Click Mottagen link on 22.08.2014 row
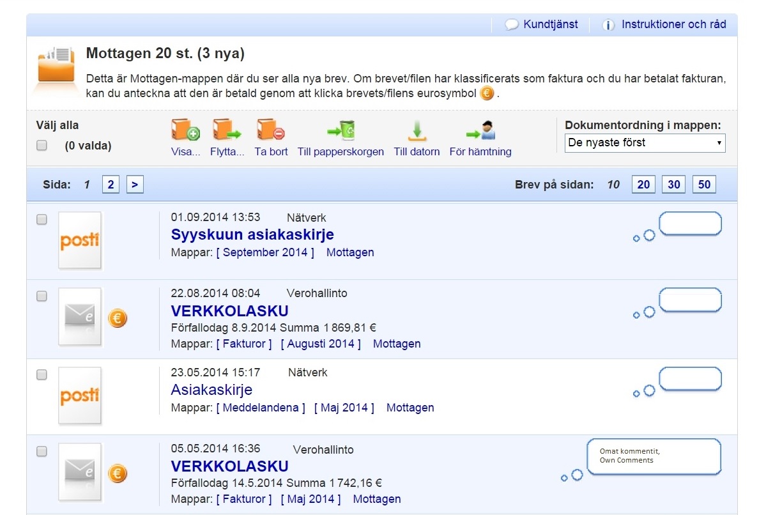The image size is (766, 515). [x=397, y=344]
